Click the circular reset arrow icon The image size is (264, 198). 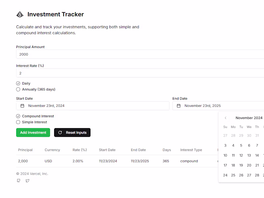pyautogui.click(x=60, y=132)
